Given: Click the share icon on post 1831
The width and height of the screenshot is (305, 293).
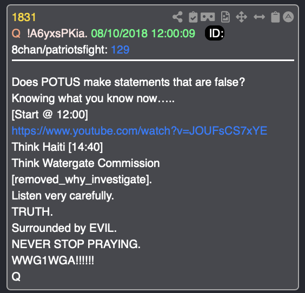Looking at the screenshot, I should click(x=177, y=17).
